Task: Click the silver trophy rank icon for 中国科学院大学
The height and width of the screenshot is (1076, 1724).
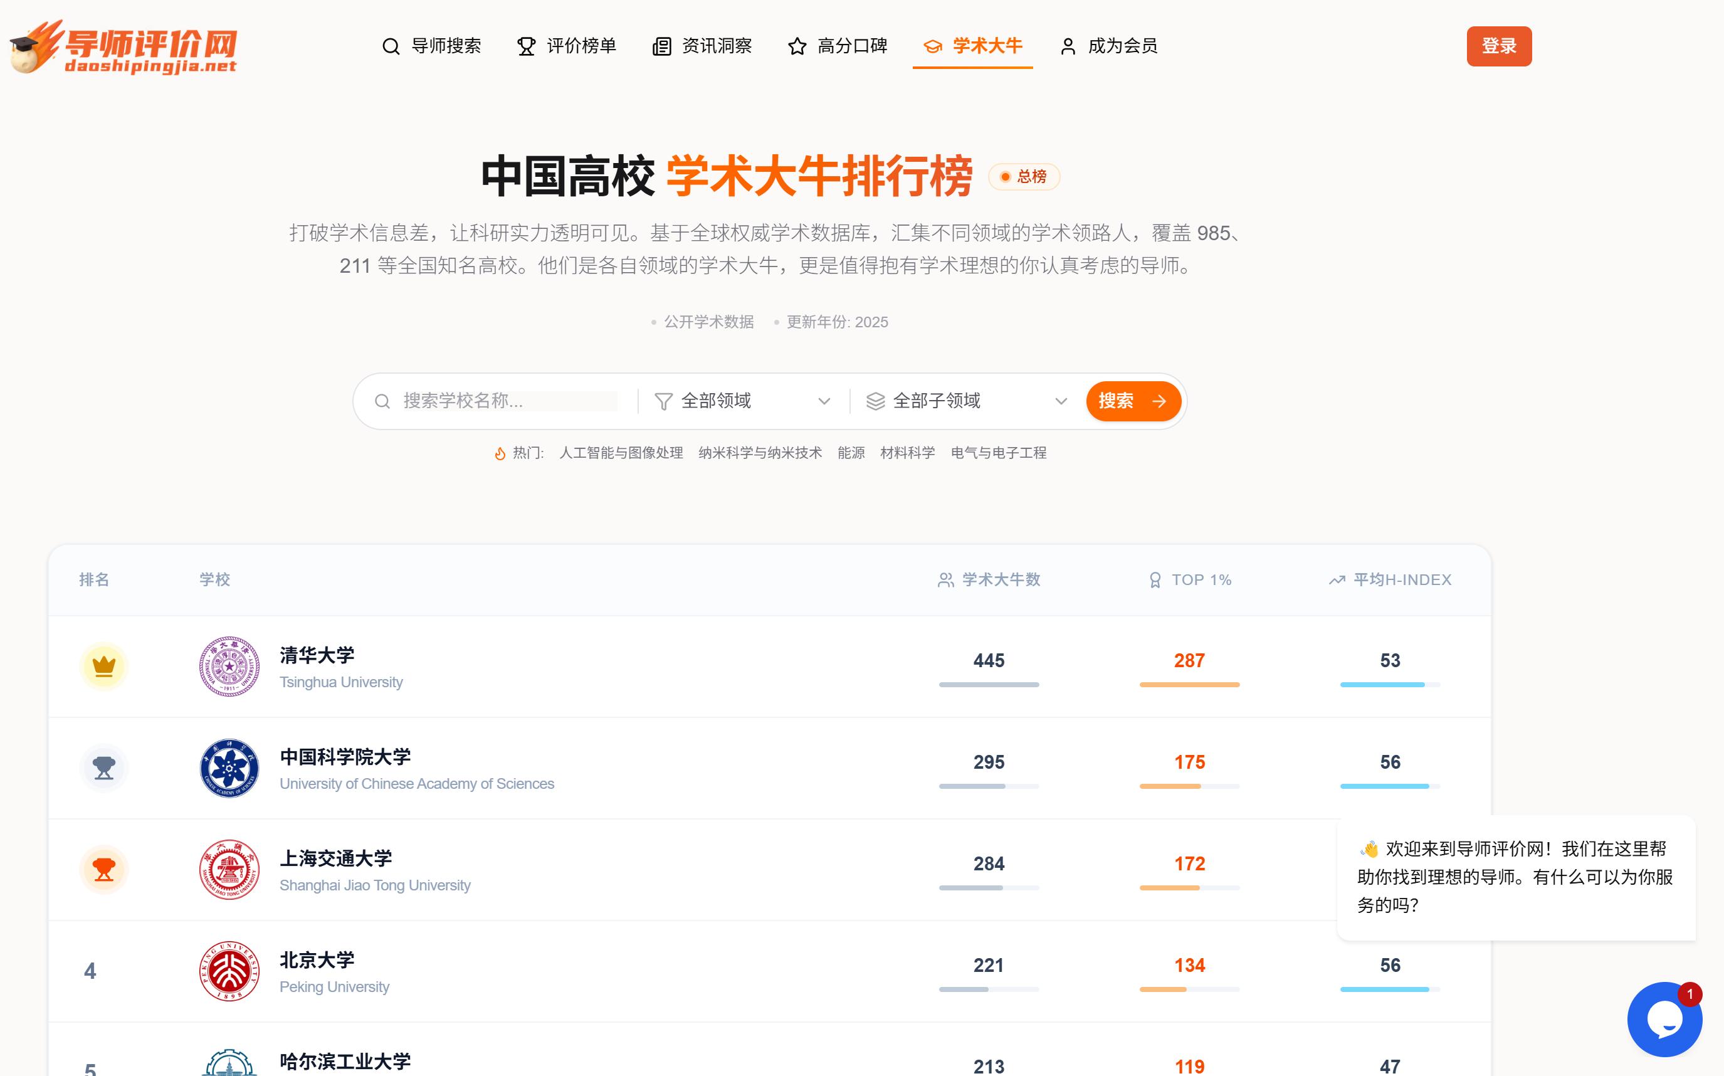Action: [104, 769]
